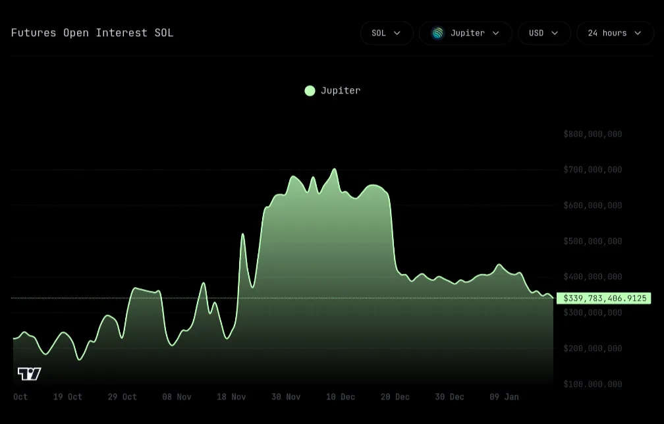Screen dimensions: 664x424
Task: Click the TradingView logo on chart
Action: coord(29,374)
